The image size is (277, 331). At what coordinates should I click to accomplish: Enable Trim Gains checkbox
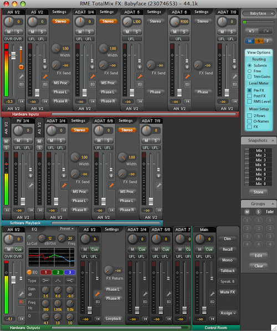click(249, 77)
